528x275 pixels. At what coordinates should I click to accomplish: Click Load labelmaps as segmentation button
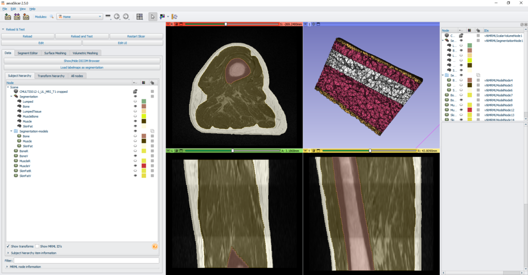pos(81,67)
